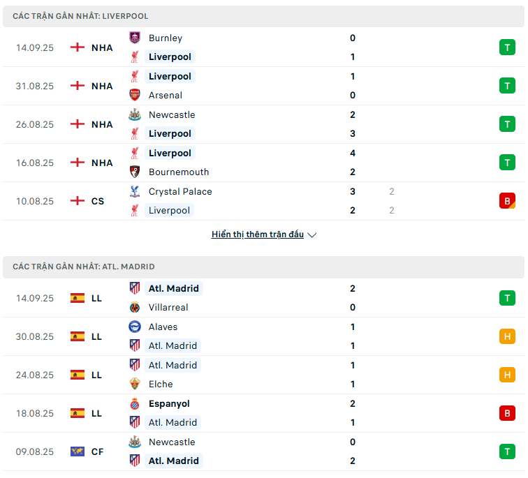The height and width of the screenshot is (478, 528).
Task: Click the Villarreal club crest icon
Action: (x=135, y=308)
